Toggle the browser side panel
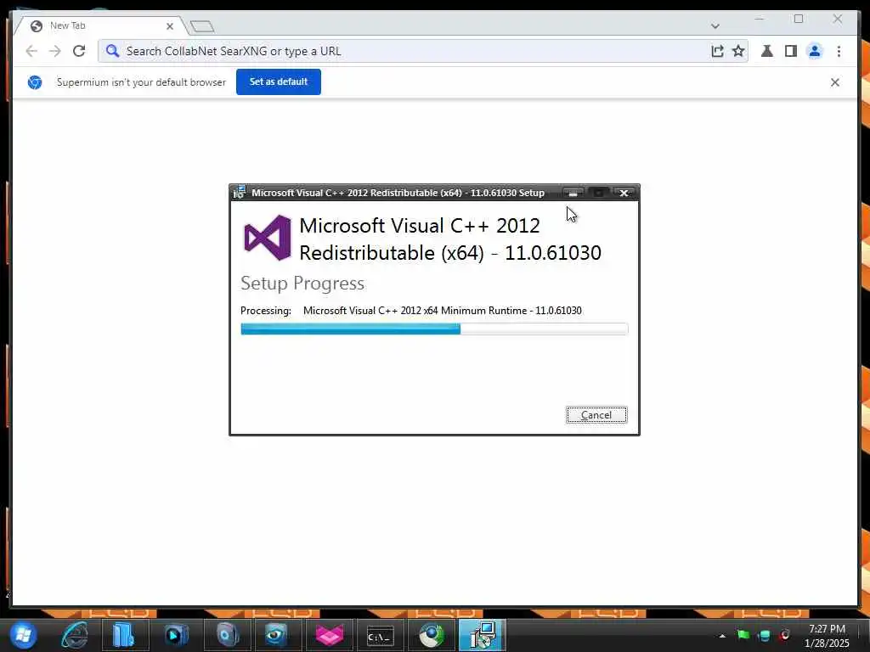 (791, 51)
